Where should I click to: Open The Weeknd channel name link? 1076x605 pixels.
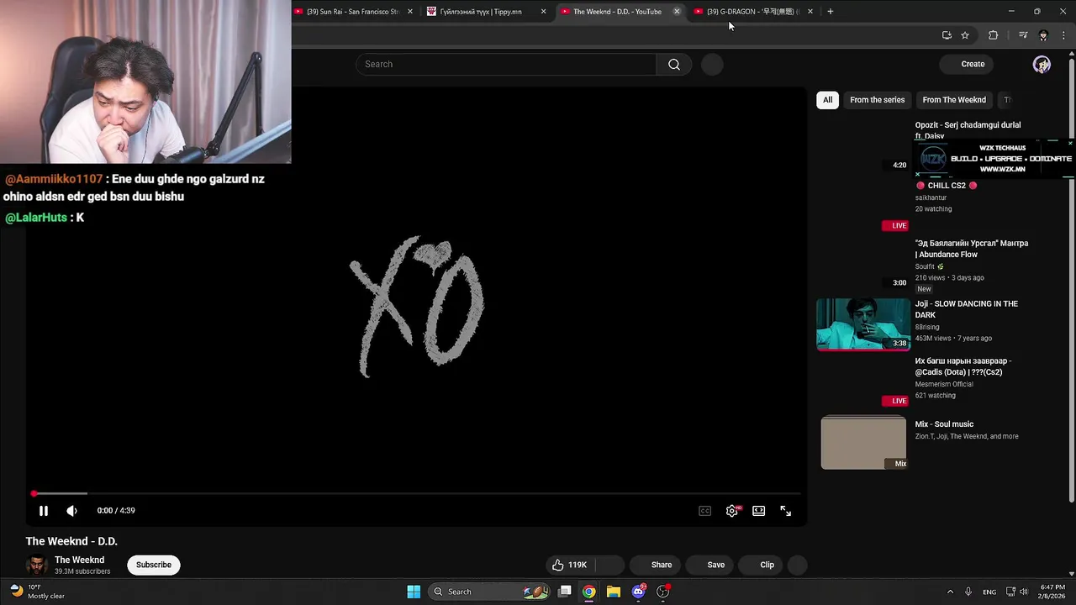[x=80, y=560]
